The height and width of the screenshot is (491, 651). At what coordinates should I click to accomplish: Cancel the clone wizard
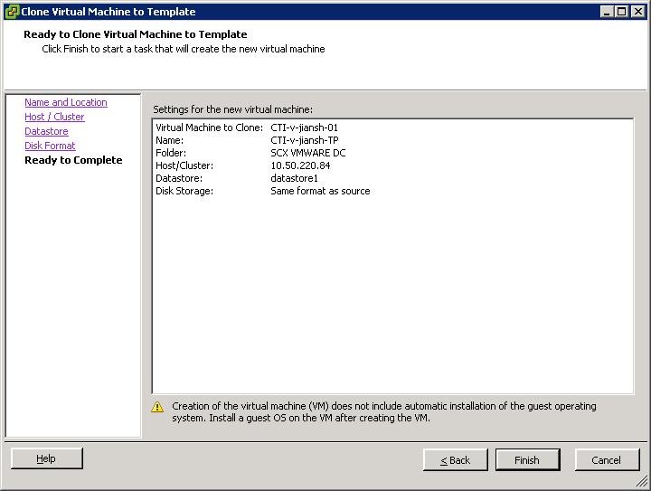coord(607,460)
